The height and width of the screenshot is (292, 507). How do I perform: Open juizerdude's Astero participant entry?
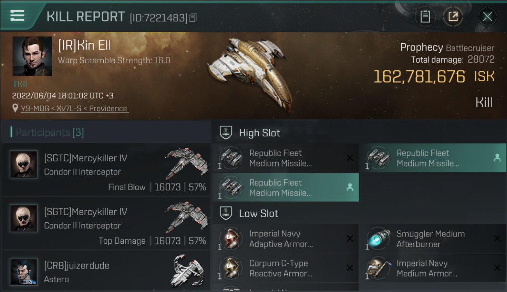(x=106, y=272)
